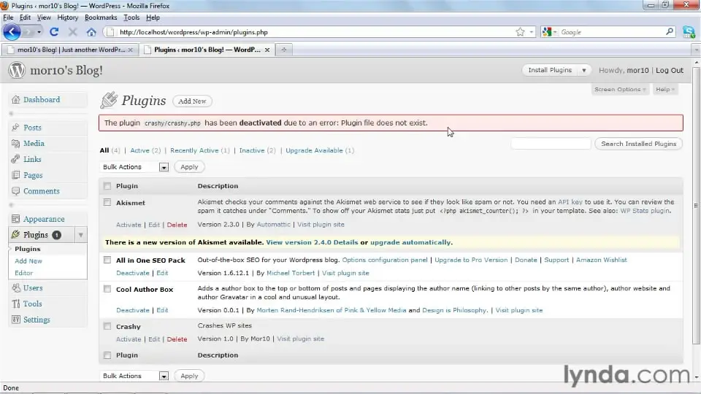Click the Media icon in sidebar
The height and width of the screenshot is (394, 701).
(x=15, y=144)
